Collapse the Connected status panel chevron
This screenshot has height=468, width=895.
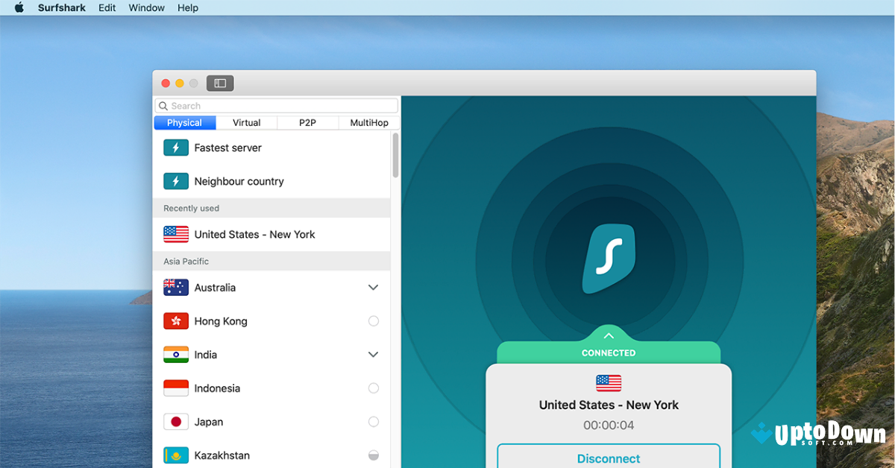pyautogui.click(x=609, y=335)
